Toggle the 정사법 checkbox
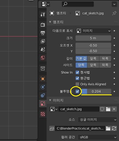The image size is (119, 141). [77, 72]
